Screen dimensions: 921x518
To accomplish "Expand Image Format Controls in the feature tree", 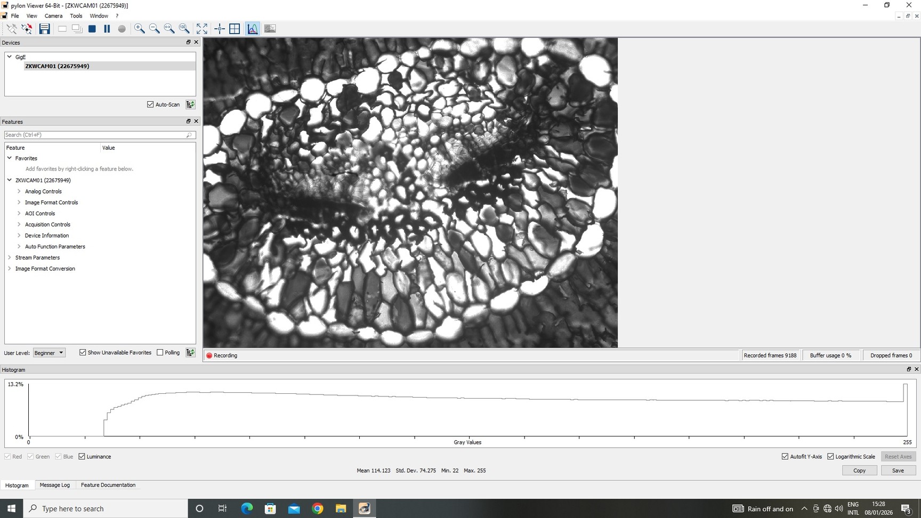I will [x=19, y=203].
